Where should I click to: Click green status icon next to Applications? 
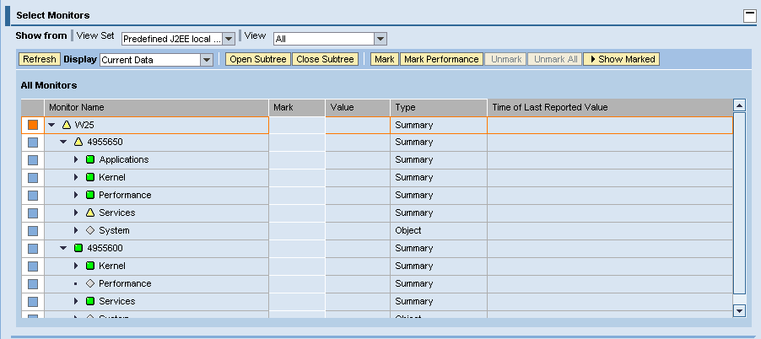tap(90, 160)
